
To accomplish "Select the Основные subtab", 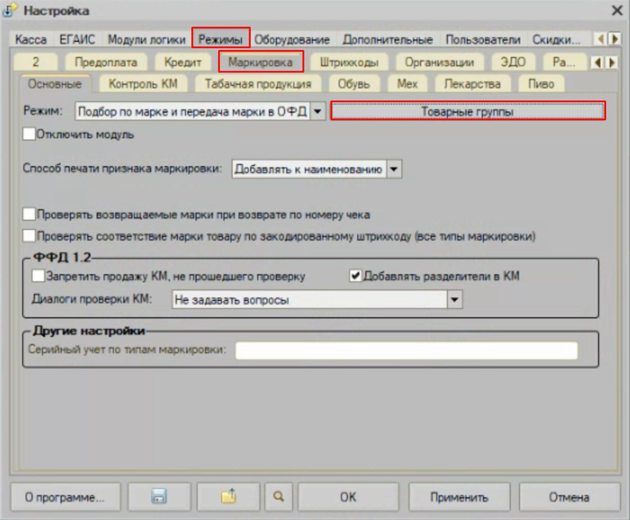I will 55,84.
